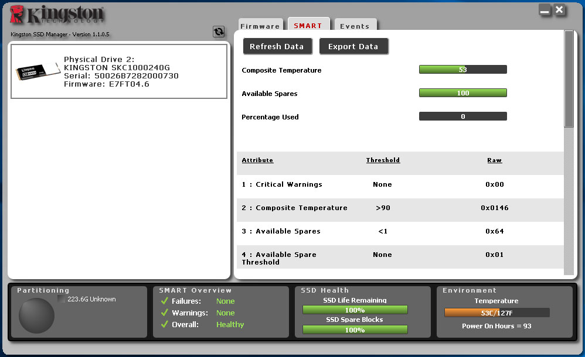Click the threshold value >90
Image resolution: width=585 pixels, height=357 pixels.
(383, 208)
